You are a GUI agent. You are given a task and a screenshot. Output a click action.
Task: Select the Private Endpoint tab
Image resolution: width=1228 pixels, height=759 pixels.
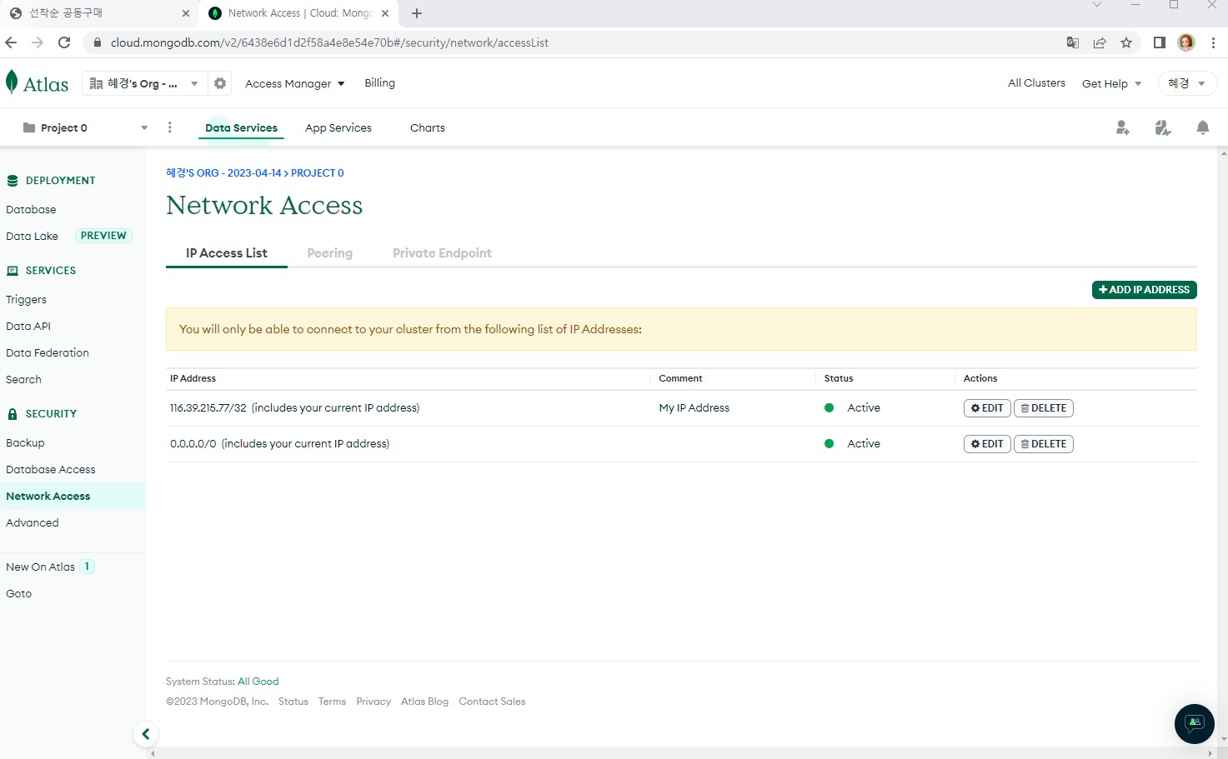(x=442, y=253)
